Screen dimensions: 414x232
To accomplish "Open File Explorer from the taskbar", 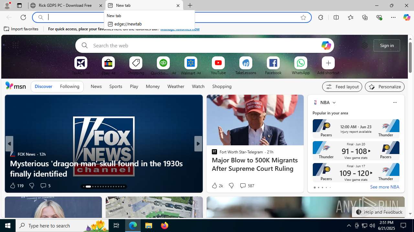I will pos(149,226).
